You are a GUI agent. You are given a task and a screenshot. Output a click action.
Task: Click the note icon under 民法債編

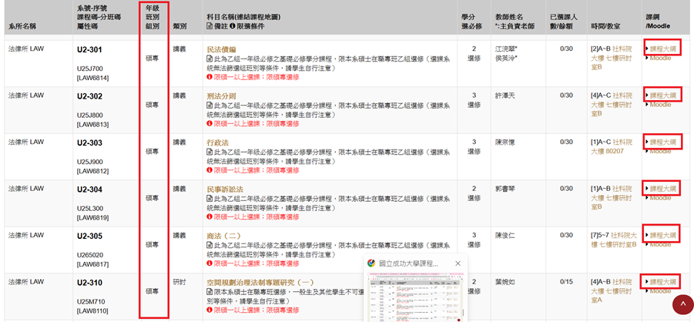[x=210, y=59]
